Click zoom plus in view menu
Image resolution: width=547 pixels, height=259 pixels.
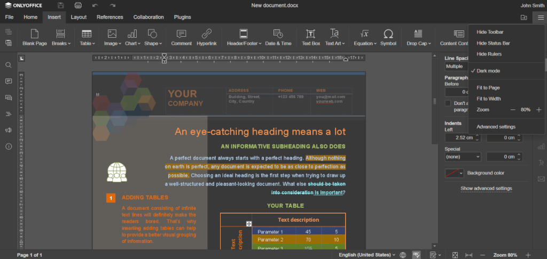click(538, 110)
